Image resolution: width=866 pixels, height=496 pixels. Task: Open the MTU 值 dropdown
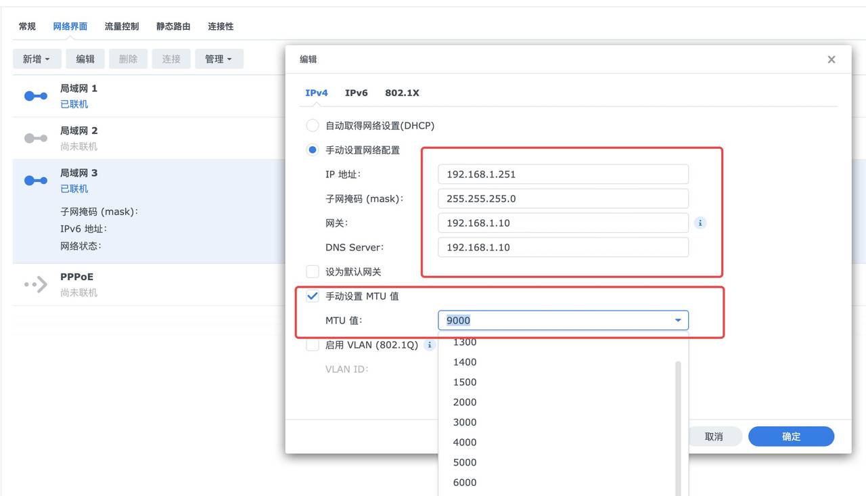[677, 320]
